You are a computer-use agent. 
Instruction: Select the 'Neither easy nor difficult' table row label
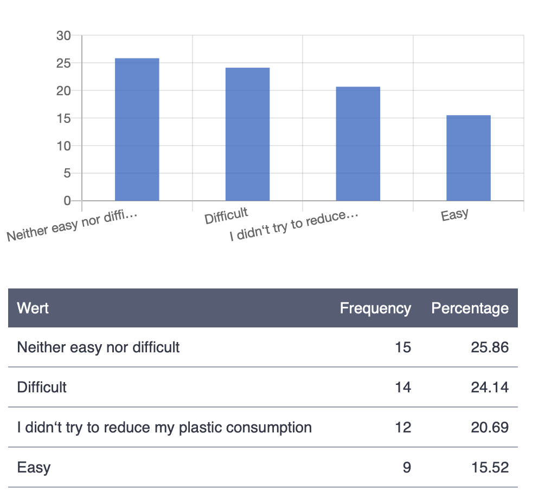click(98, 347)
